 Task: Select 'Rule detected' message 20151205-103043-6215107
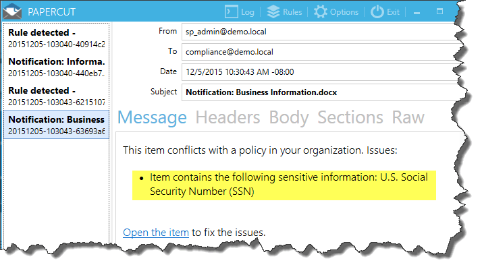point(57,96)
